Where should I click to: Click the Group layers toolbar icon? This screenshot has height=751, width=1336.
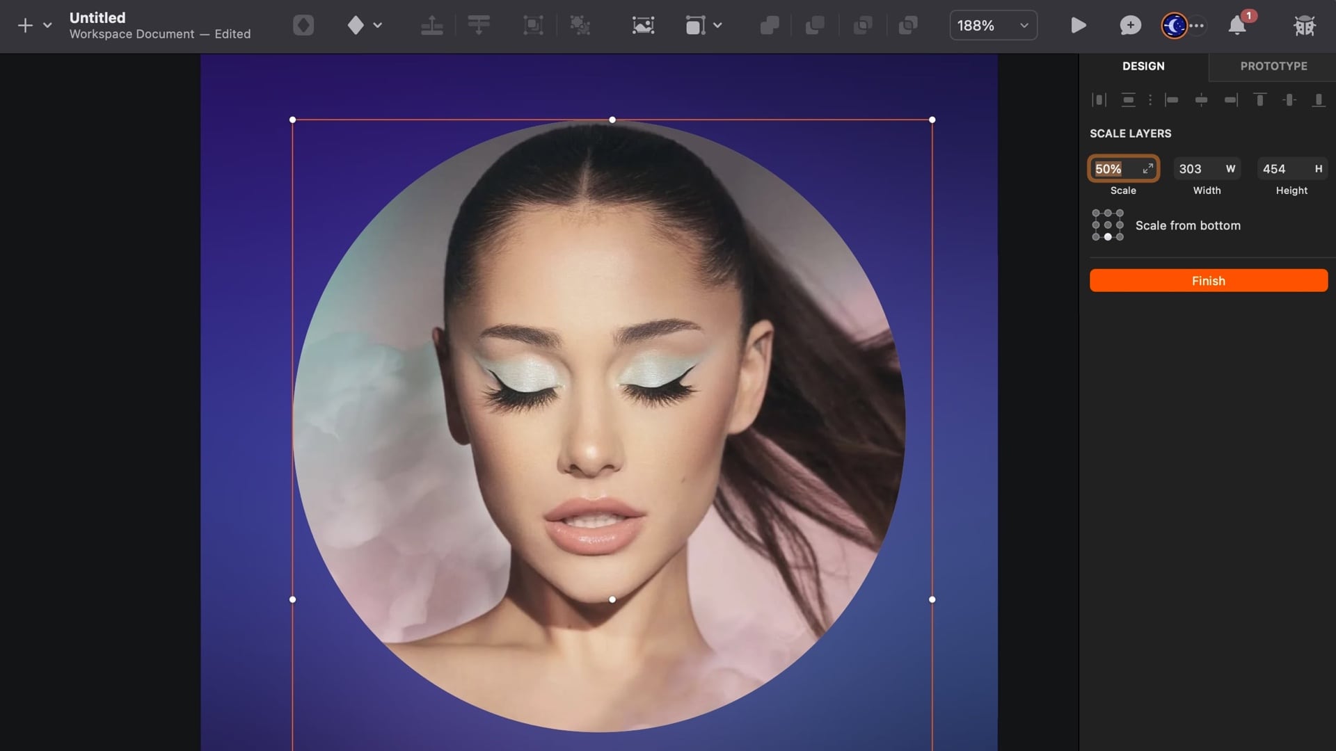(533, 26)
